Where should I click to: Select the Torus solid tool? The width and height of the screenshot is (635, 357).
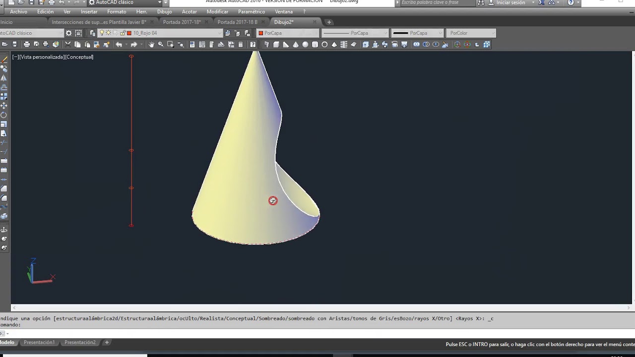324,45
